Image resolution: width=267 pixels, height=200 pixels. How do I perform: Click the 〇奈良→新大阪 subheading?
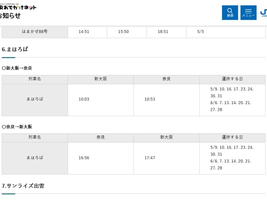[x=17, y=126]
